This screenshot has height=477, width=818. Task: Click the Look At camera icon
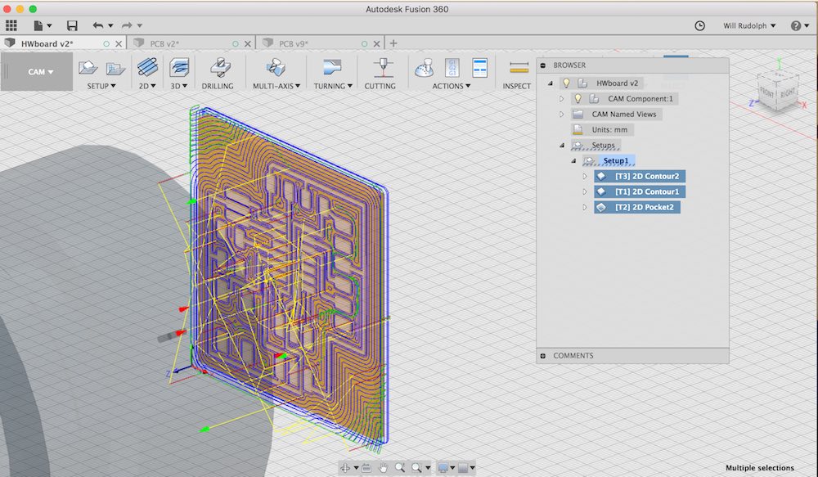tap(366, 468)
